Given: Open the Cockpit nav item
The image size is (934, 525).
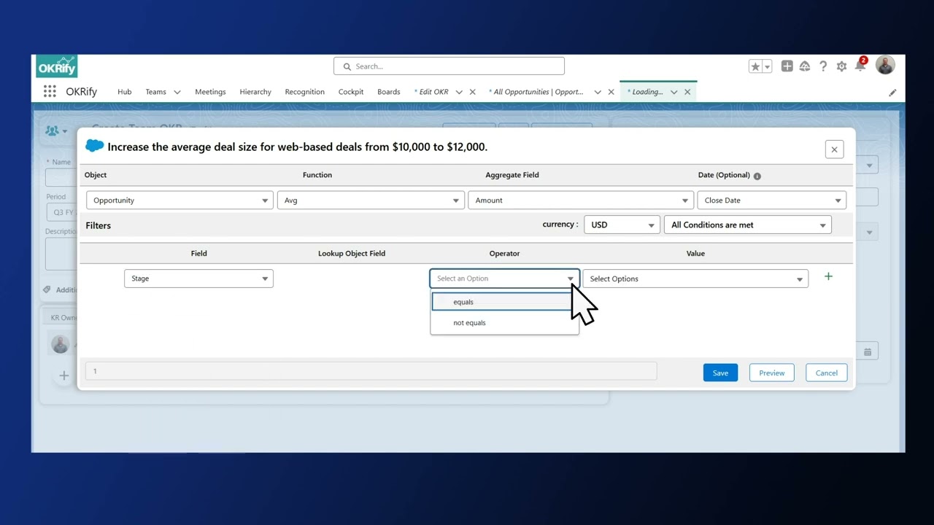Looking at the screenshot, I should point(351,92).
